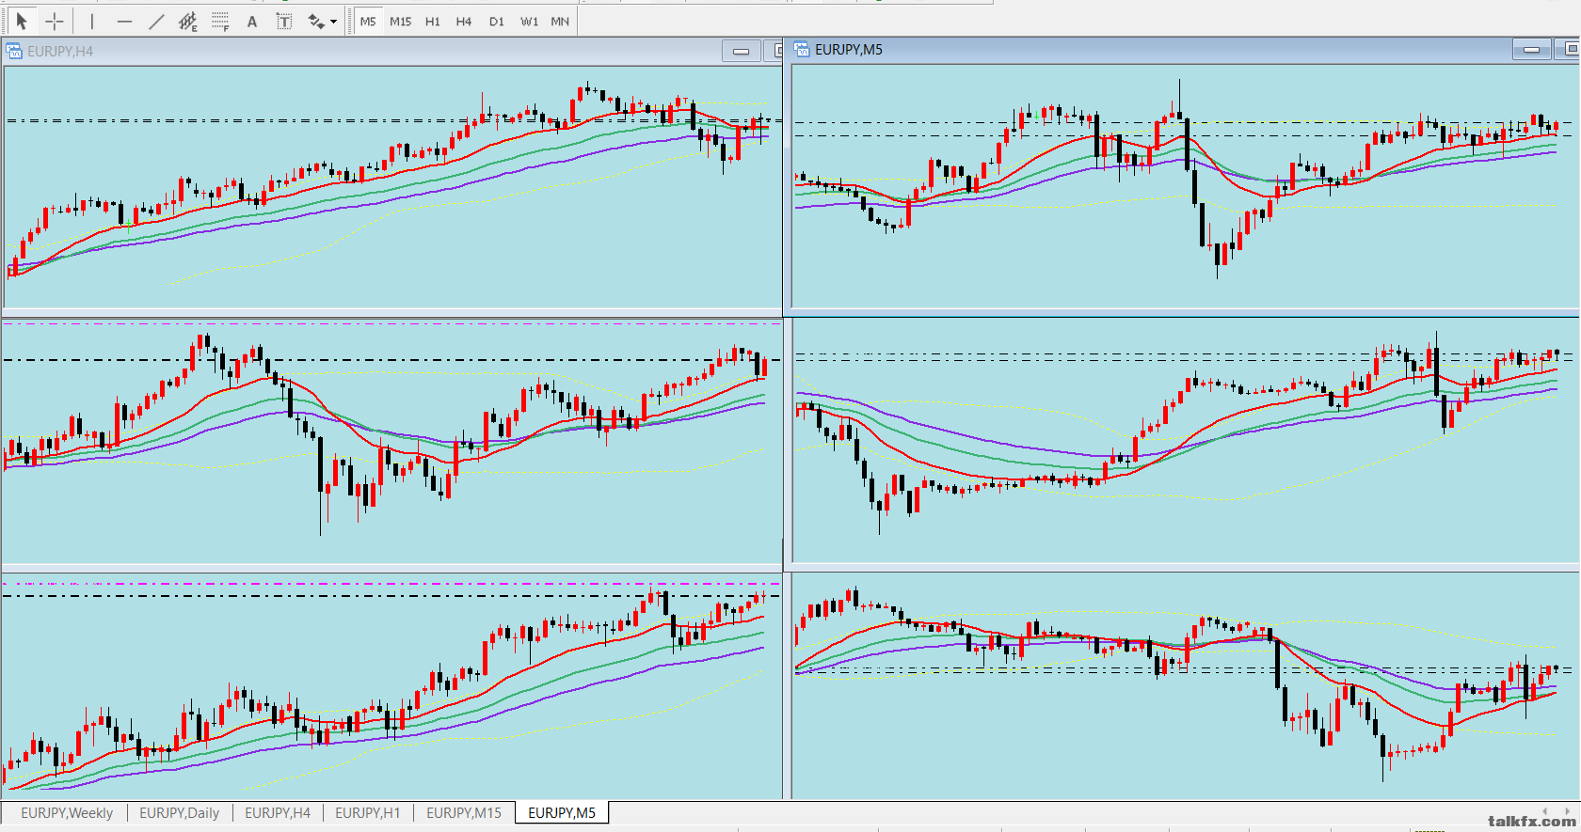Viewport: 1581px width, 832px height.
Task: Click the EURJPY,H4 window chart icon
Action: pos(15,51)
